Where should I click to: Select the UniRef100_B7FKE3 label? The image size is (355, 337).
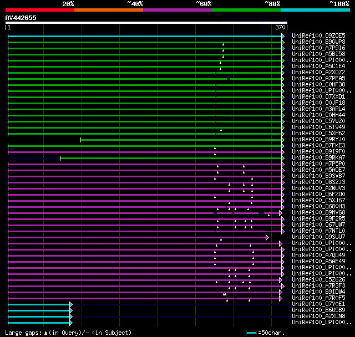(x=318, y=146)
